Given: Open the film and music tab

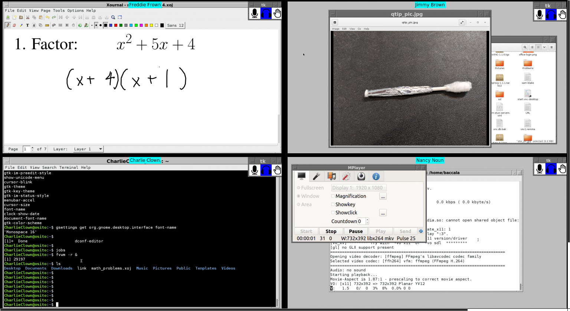Looking at the screenshot, I should click(x=331, y=176).
